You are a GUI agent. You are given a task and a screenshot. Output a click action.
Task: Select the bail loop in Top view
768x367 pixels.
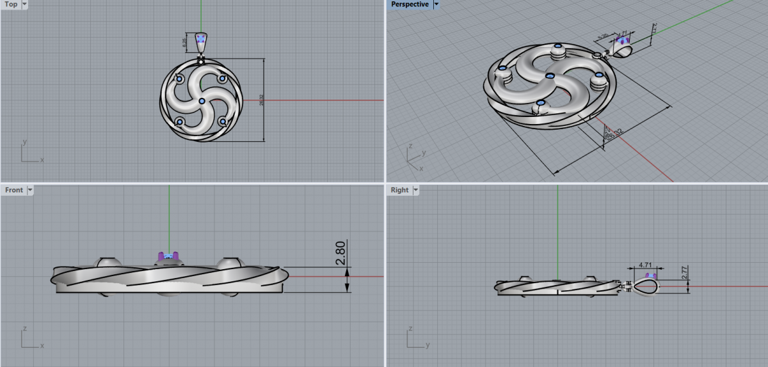202,43
